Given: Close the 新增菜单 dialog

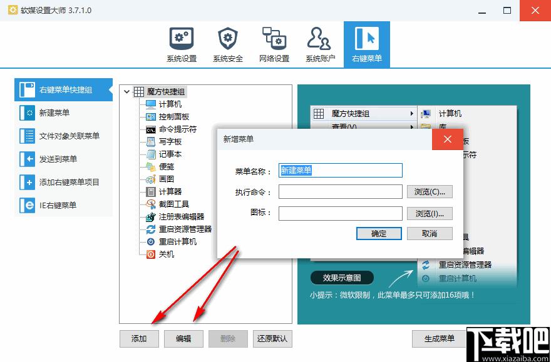Looking at the screenshot, I should point(447,139).
